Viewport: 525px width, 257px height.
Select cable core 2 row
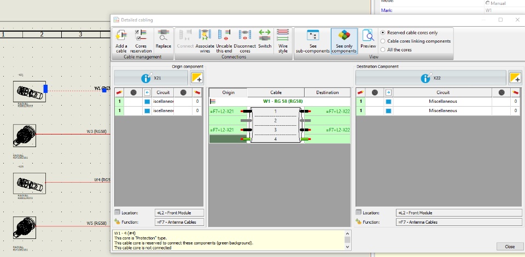[276, 120]
